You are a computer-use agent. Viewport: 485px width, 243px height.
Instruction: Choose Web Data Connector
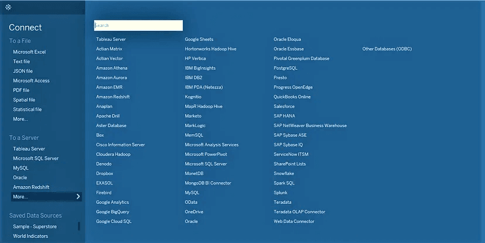pyautogui.click(x=294, y=221)
